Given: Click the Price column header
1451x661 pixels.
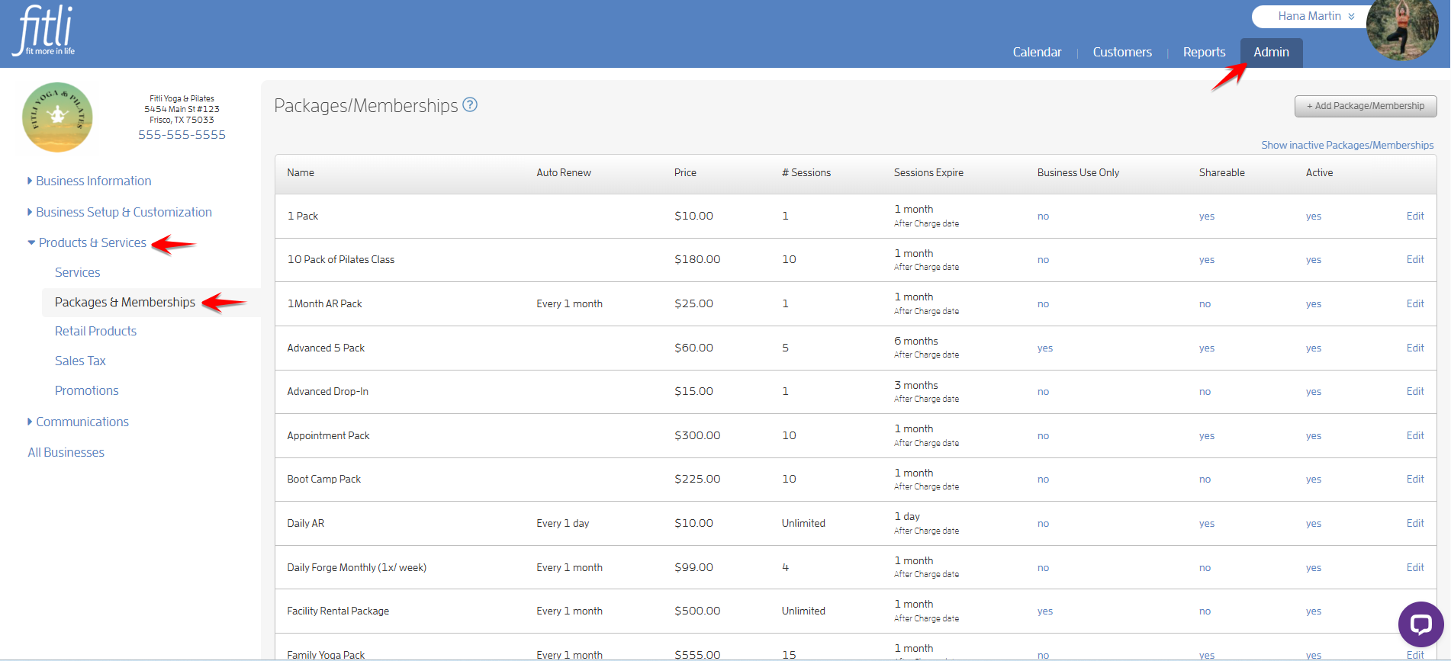Looking at the screenshot, I should (685, 172).
